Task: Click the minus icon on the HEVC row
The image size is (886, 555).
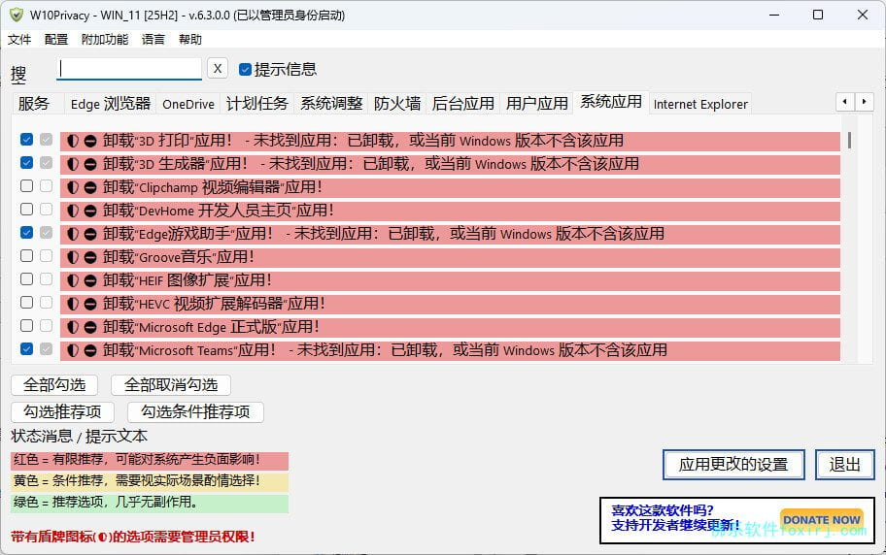Action: tap(89, 304)
